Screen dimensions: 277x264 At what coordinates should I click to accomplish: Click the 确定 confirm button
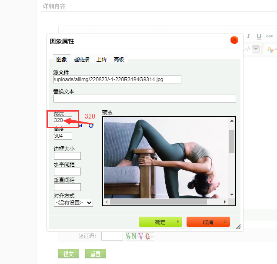(x=160, y=222)
